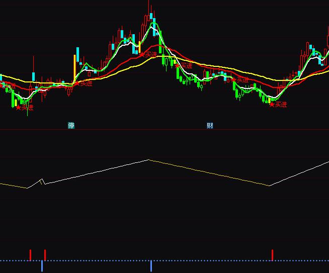This screenshot has width=329, height=273.
Task: Click the small notch in the zigzag line on the left
Action: 42,180
